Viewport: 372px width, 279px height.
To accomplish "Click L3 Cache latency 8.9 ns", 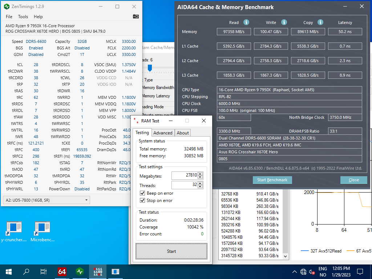I will point(345,75).
